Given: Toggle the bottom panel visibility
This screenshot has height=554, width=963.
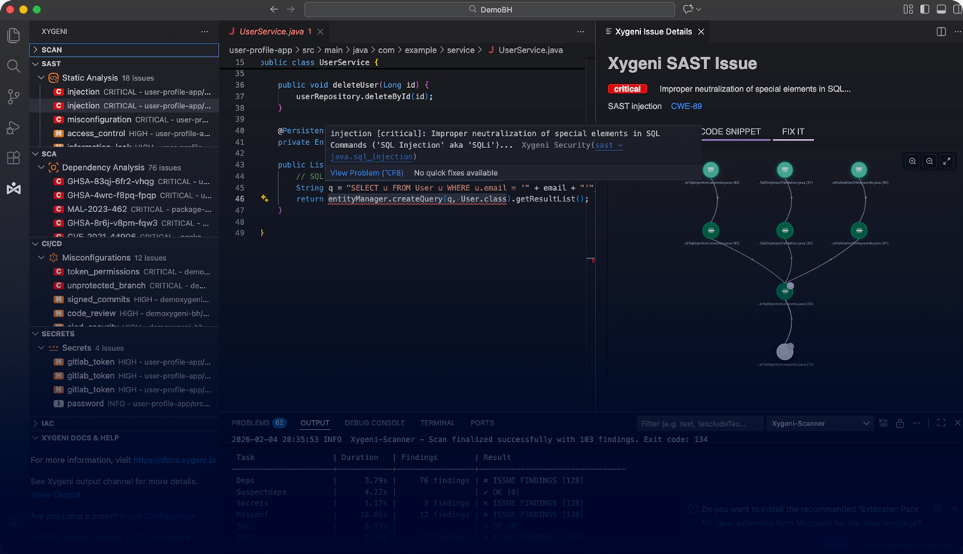Looking at the screenshot, I should click(940, 9).
